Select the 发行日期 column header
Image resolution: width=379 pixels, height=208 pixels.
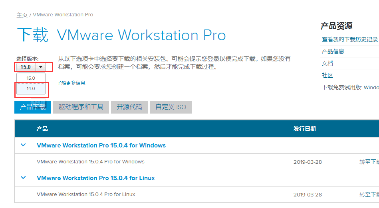(305, 129)
